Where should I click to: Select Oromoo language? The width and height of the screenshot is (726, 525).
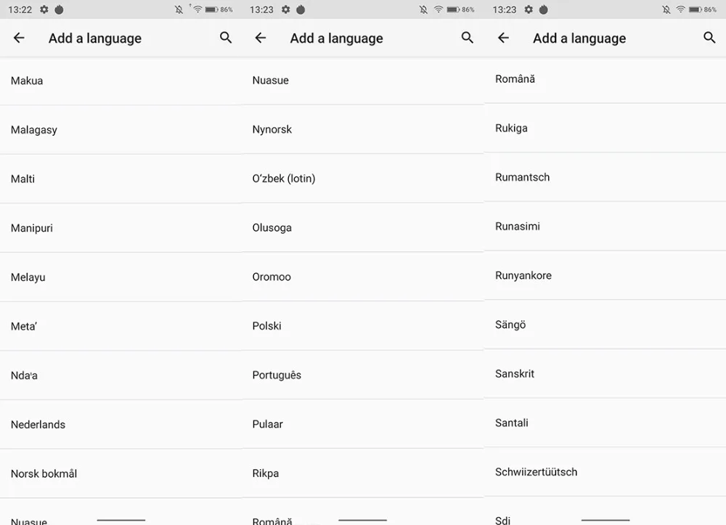[x=363, y=277]
